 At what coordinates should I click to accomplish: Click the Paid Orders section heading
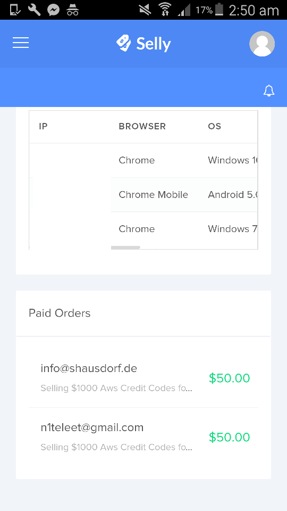(60, 313)
